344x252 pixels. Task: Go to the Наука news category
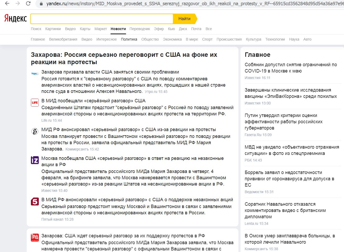(x=294, y=39)
